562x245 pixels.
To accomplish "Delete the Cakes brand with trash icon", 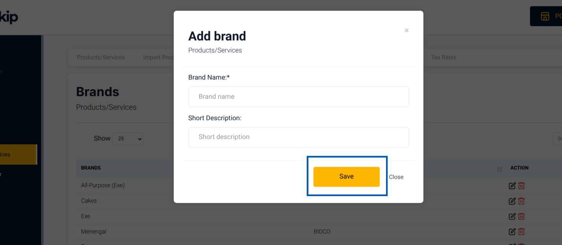I will 521,201.
